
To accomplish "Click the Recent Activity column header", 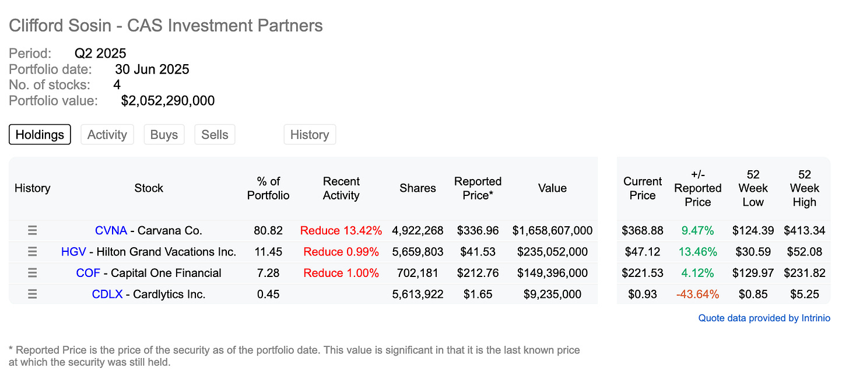I will click(341, 188).
